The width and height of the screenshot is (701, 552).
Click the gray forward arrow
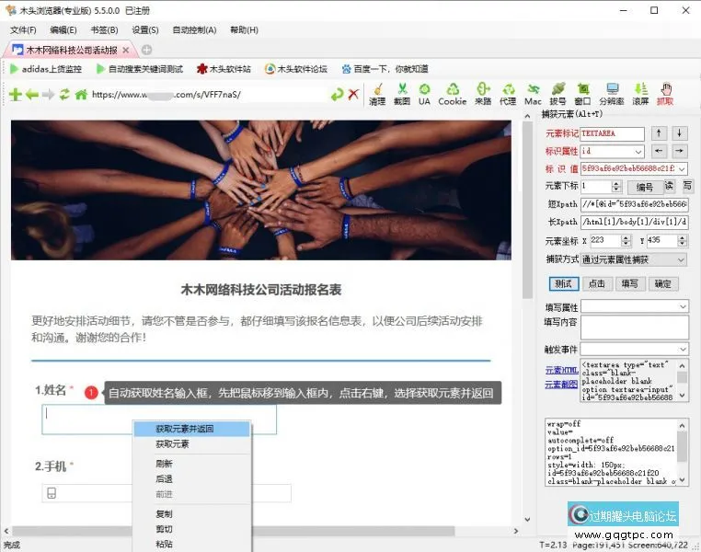coord(48,95)
